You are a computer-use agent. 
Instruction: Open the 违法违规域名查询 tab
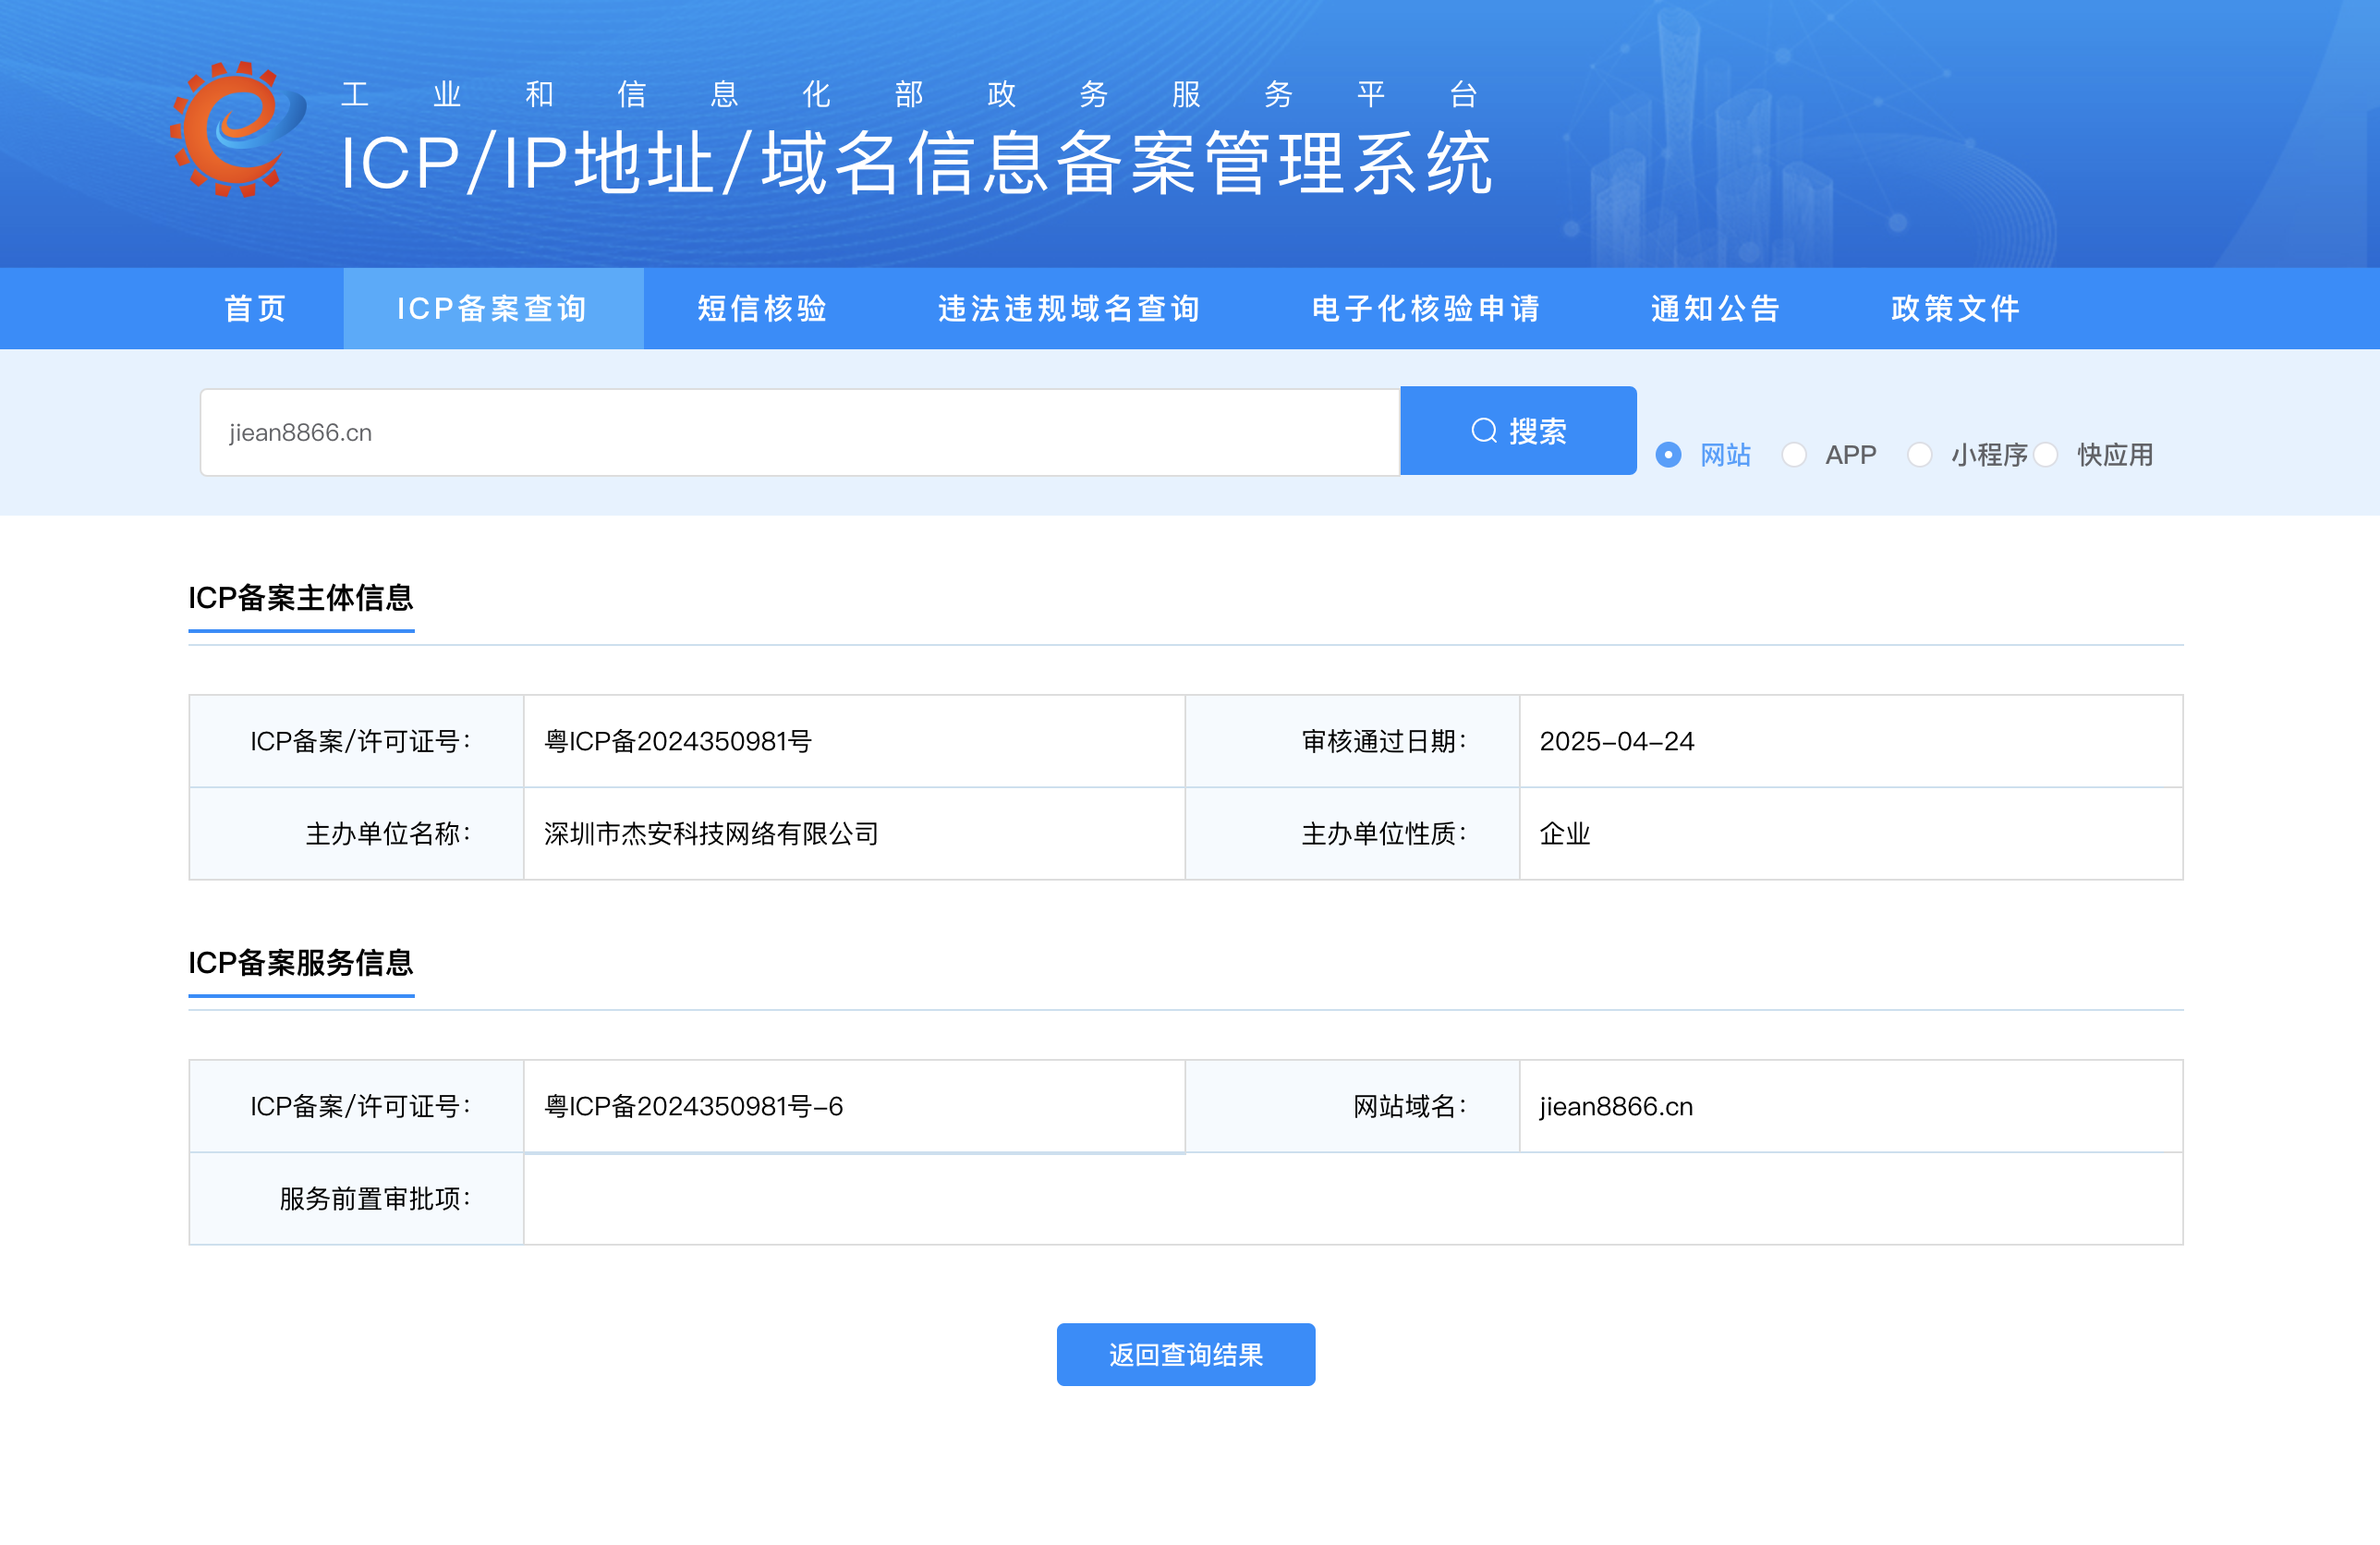coord(1069,308)
